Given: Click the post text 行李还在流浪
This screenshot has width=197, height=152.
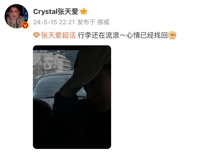Looking at the screenshot, I should [98, 35].
